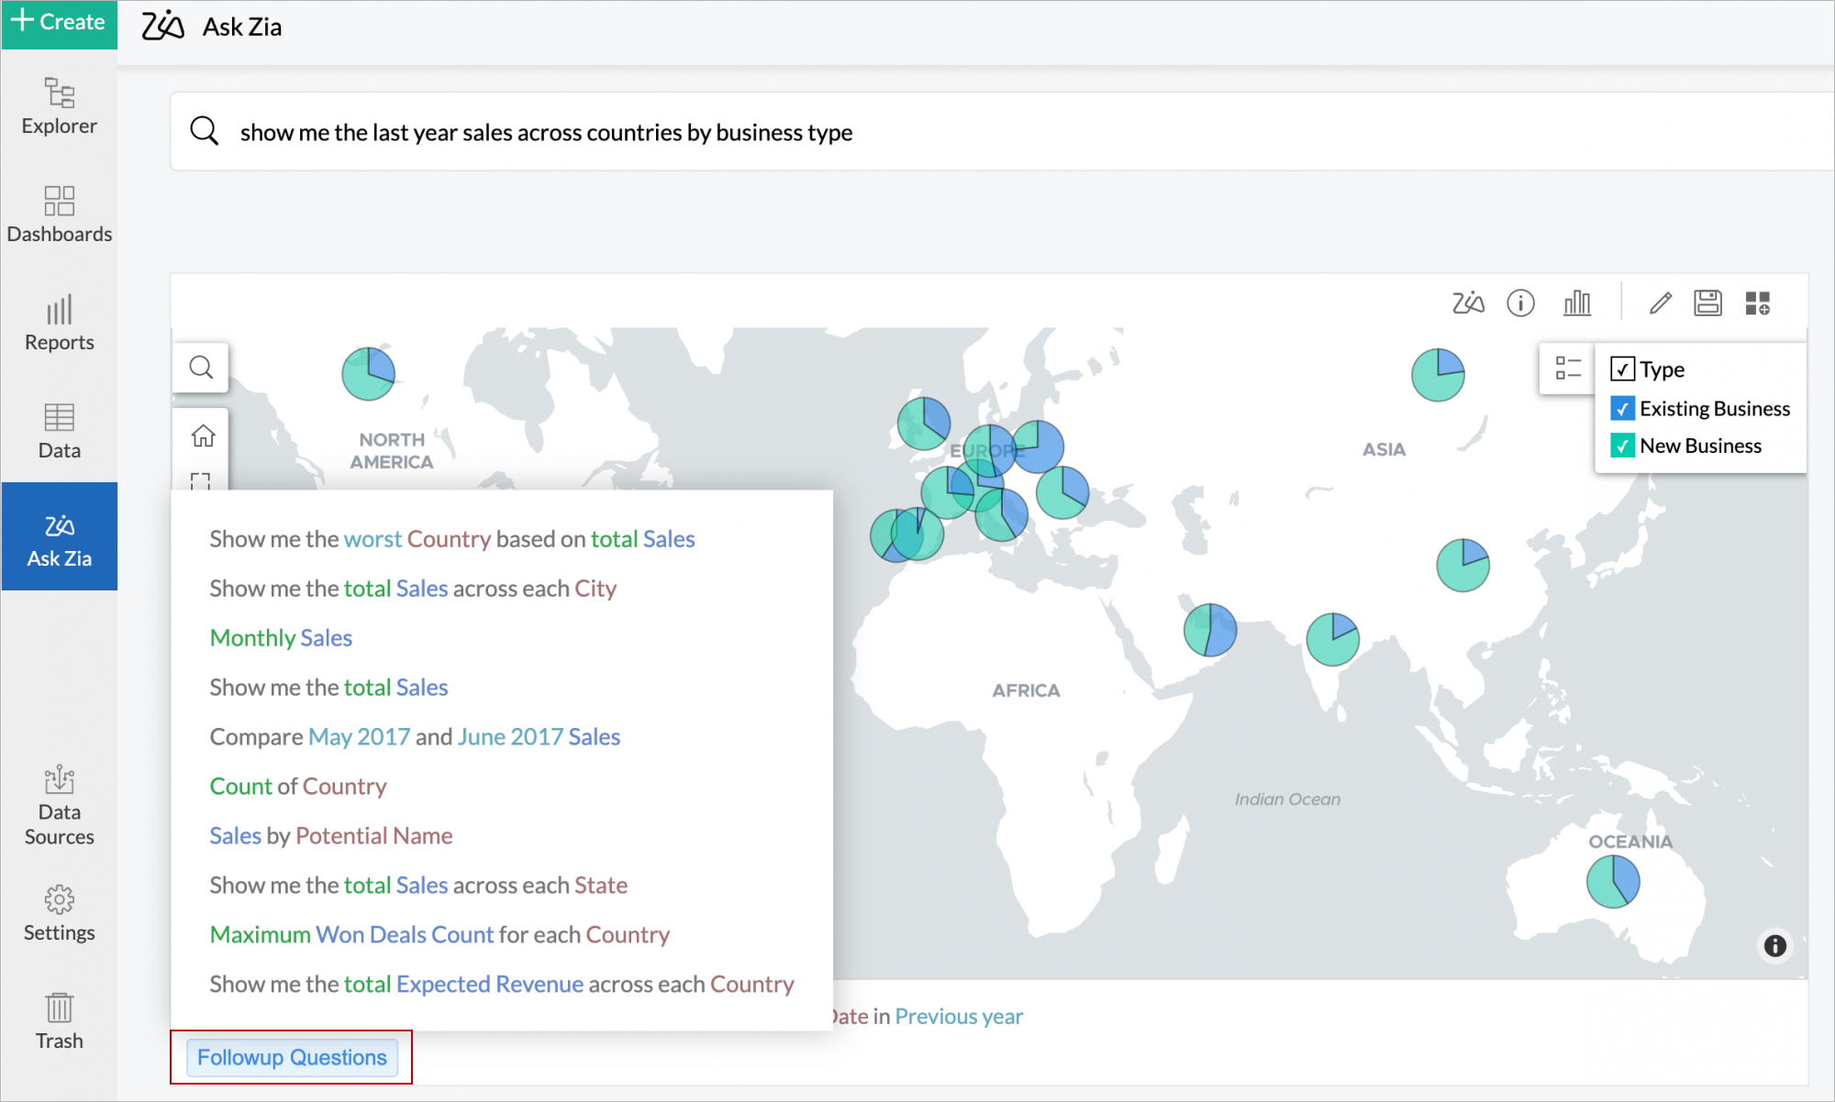This screenshot has width=1835, height=1102.
Task: Select the 'Count of Country' suggestion
Action: pyautogui.click(x=298, y=787)
